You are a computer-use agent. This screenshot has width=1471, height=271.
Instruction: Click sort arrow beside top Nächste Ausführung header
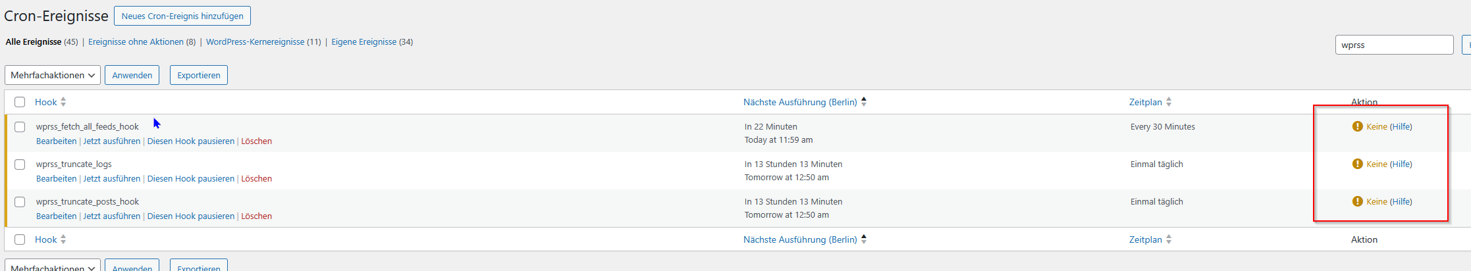pos(864,102)
